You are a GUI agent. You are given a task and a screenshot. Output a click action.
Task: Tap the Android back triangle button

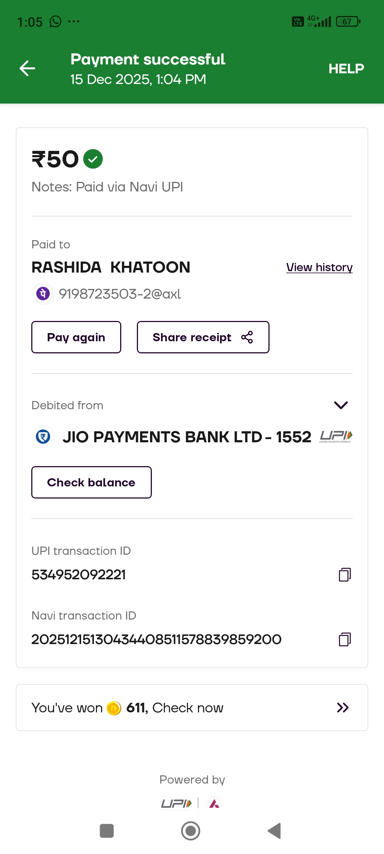click(274, 831)
